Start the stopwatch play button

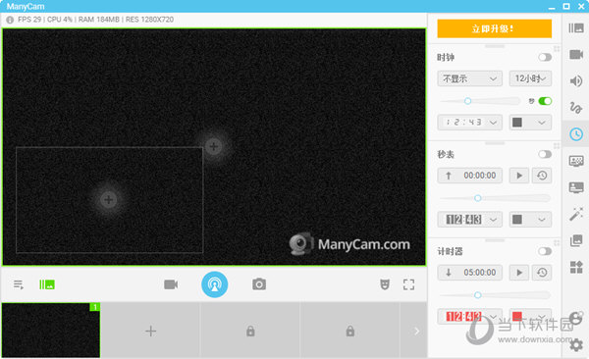(519, 176)
